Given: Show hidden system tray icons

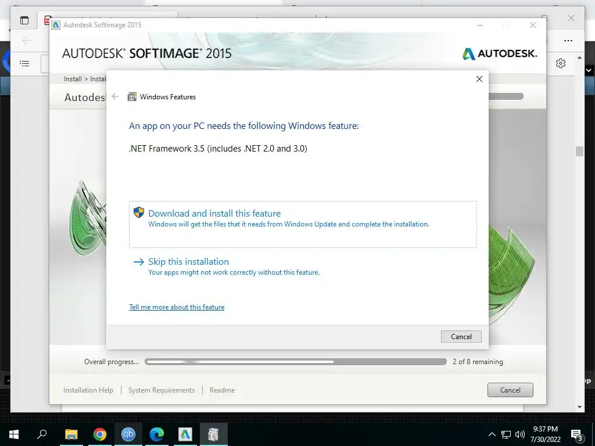Looking at the screenshot, I should click(x=492, y=434).
